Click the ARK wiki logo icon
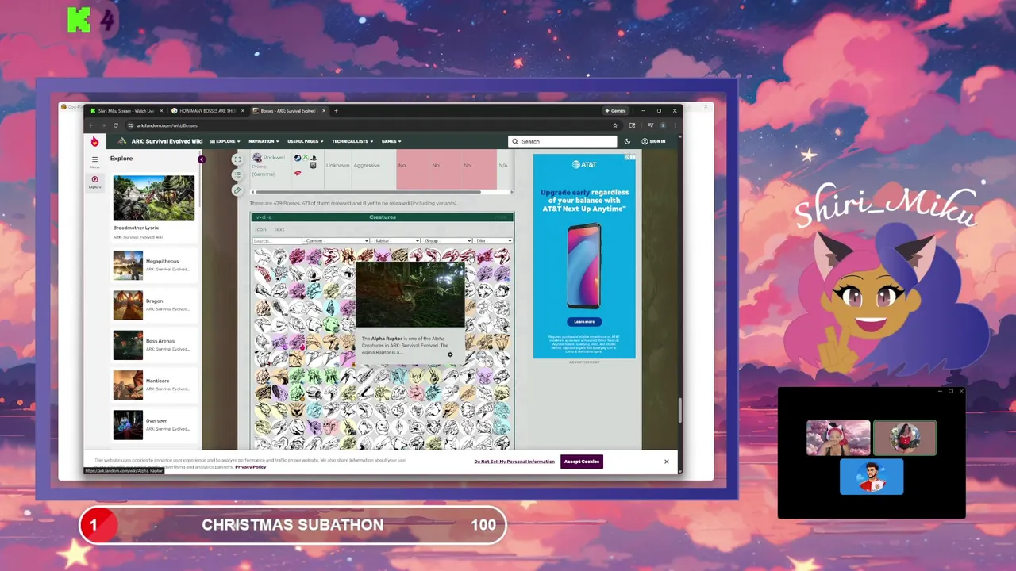 click(x=122, y=141)
